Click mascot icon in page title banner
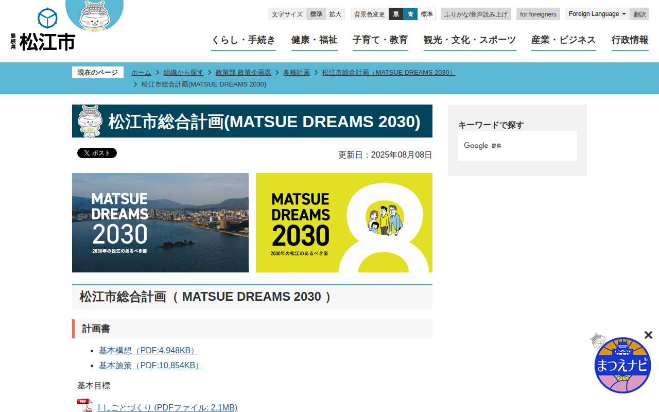This screenshot has width=659, height=412. tap(90, 121)
